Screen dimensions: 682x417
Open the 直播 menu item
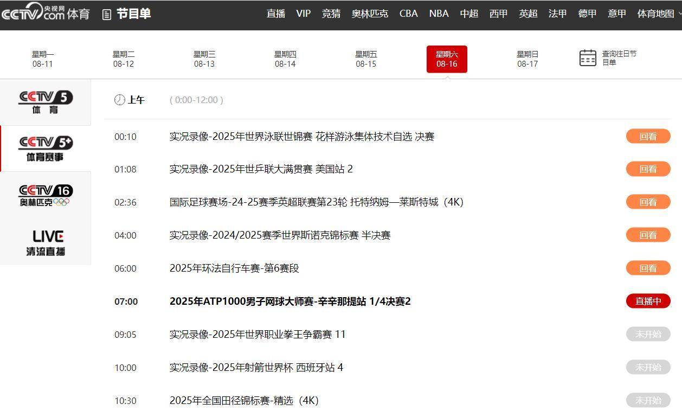pyautogui.click(x=276, y=14)
